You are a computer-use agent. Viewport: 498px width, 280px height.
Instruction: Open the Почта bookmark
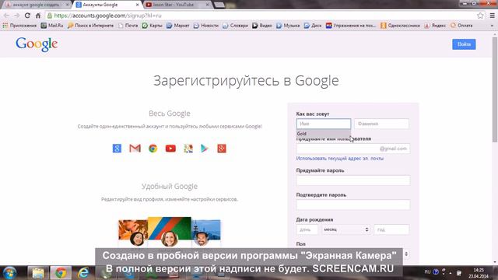tap(128, 26)
